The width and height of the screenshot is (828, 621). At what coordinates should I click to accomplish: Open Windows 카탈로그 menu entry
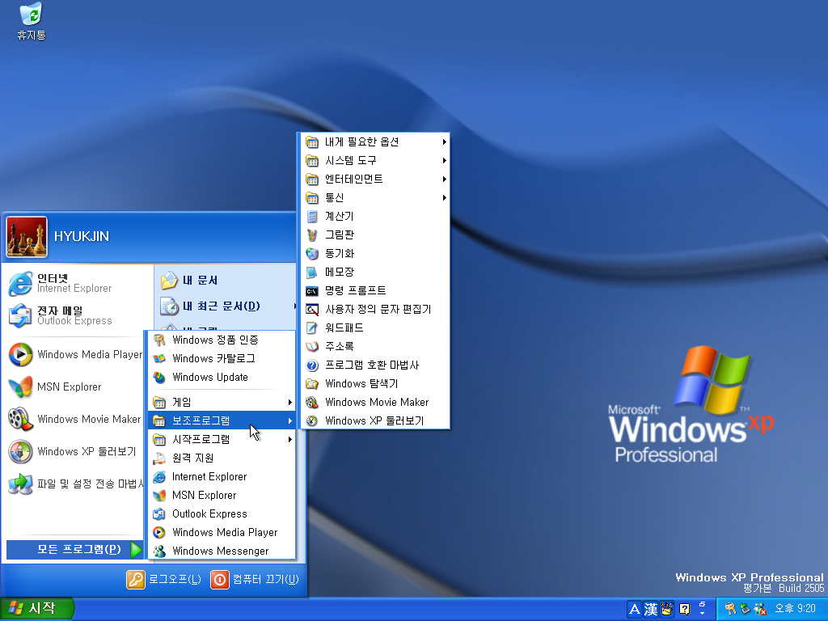point(222,358)
